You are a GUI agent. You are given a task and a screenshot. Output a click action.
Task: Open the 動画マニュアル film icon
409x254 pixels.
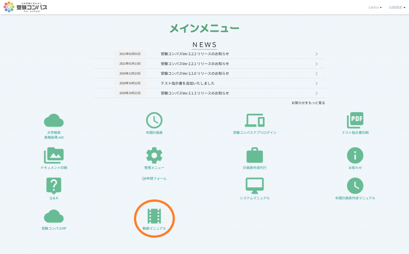[x=154, y=216]
